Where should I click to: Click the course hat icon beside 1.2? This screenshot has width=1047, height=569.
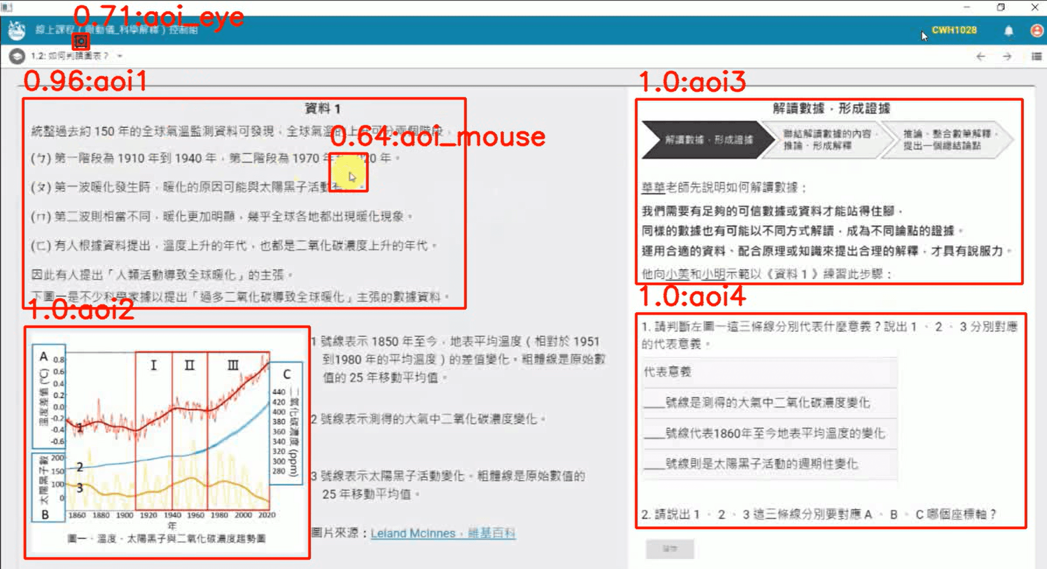click(17, 56)
